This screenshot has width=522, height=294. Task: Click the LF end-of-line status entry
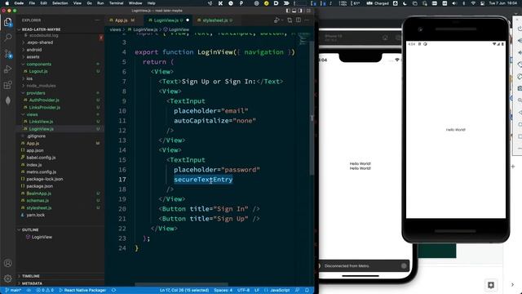(x=257, y=291)
